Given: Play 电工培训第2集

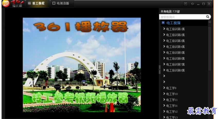Looking at the screenshot, I should pos(175,35).
